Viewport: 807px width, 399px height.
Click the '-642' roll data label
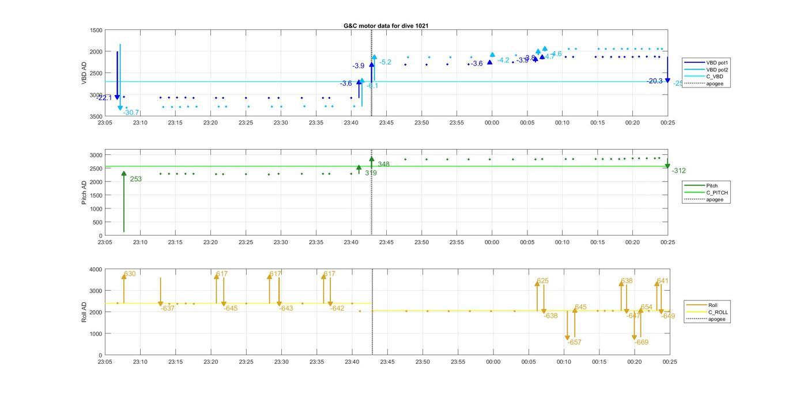click(x=337, y=309)
